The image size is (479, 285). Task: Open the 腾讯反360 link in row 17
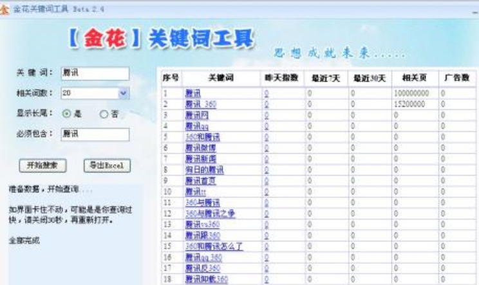(x=203, y=268)
